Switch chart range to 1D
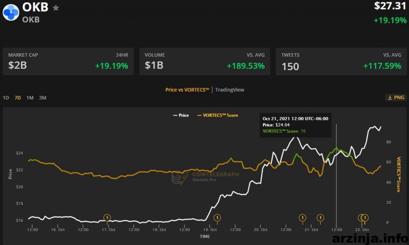The width and height of the screenshot is (409, 245). tap(6, 98)
